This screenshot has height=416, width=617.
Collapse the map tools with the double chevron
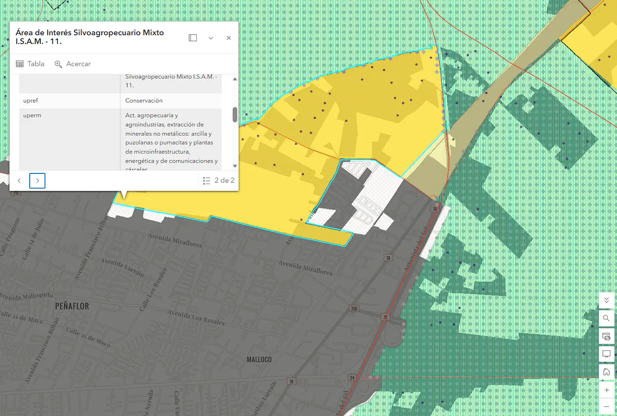(x=606, y=300)
